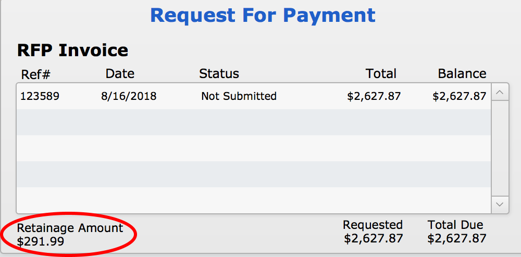Click the 8/16/2018 date cell

click(x=129, y=96)
